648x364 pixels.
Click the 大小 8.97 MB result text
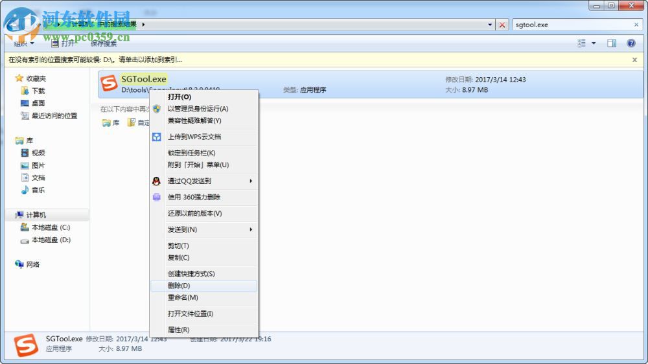click(x=467, y=89)
